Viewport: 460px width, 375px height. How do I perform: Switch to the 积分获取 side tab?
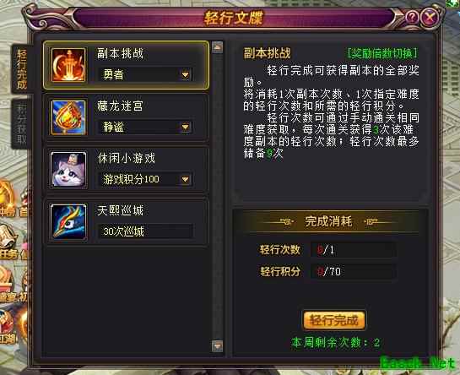(x=22, y=124)
